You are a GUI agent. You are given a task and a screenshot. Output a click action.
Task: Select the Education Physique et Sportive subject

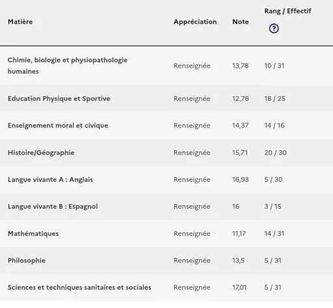(x=59, y=99)
